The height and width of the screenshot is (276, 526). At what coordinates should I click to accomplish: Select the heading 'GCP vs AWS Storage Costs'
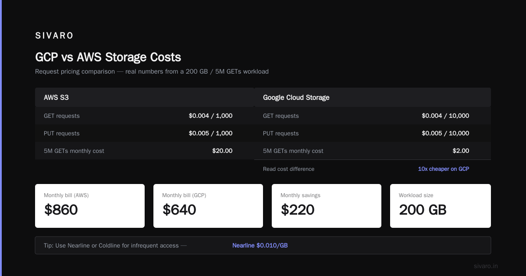pyautogui.click(x=108, y=57)
